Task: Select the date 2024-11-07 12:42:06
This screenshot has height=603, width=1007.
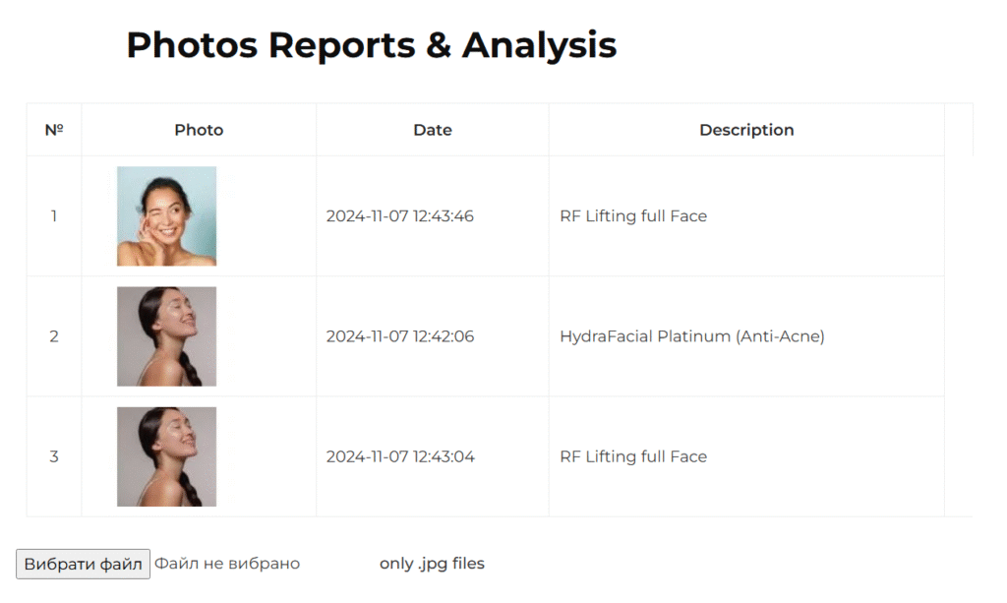Action: point(400,336)
